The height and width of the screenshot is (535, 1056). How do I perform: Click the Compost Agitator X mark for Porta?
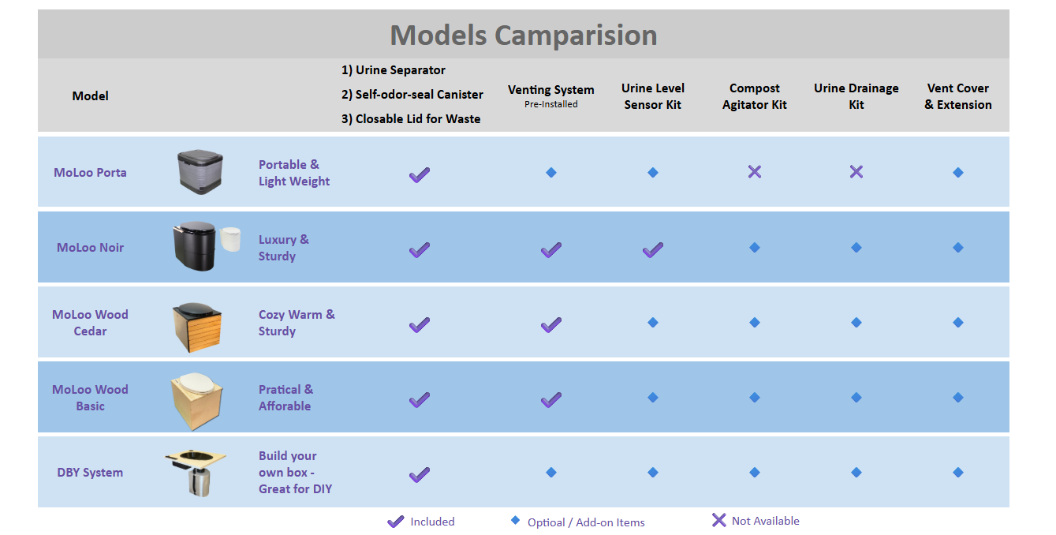(x=755, y=172)
